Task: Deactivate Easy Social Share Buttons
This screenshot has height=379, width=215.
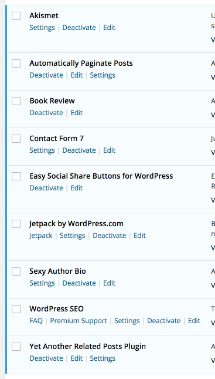Action: [46, 188]
